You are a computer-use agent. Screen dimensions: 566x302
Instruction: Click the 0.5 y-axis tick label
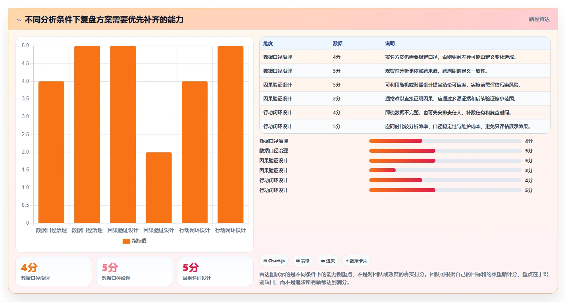[x=25, y=205]
